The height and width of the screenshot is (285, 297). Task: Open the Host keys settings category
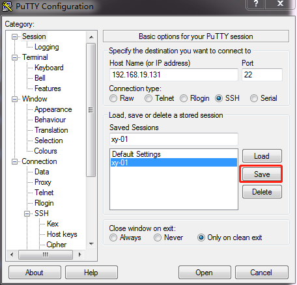[62, 234]
